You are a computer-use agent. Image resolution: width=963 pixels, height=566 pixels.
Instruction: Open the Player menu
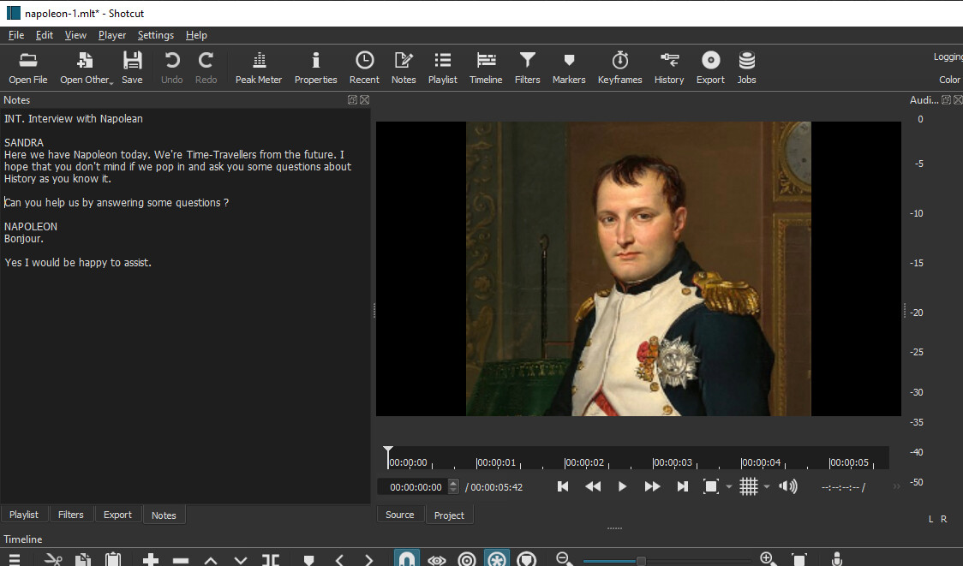111,35
